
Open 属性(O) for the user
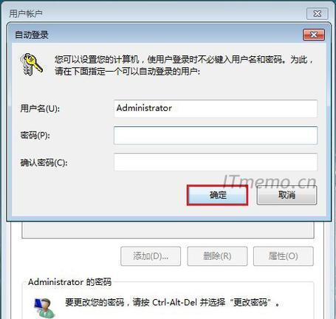pos(284,256)
